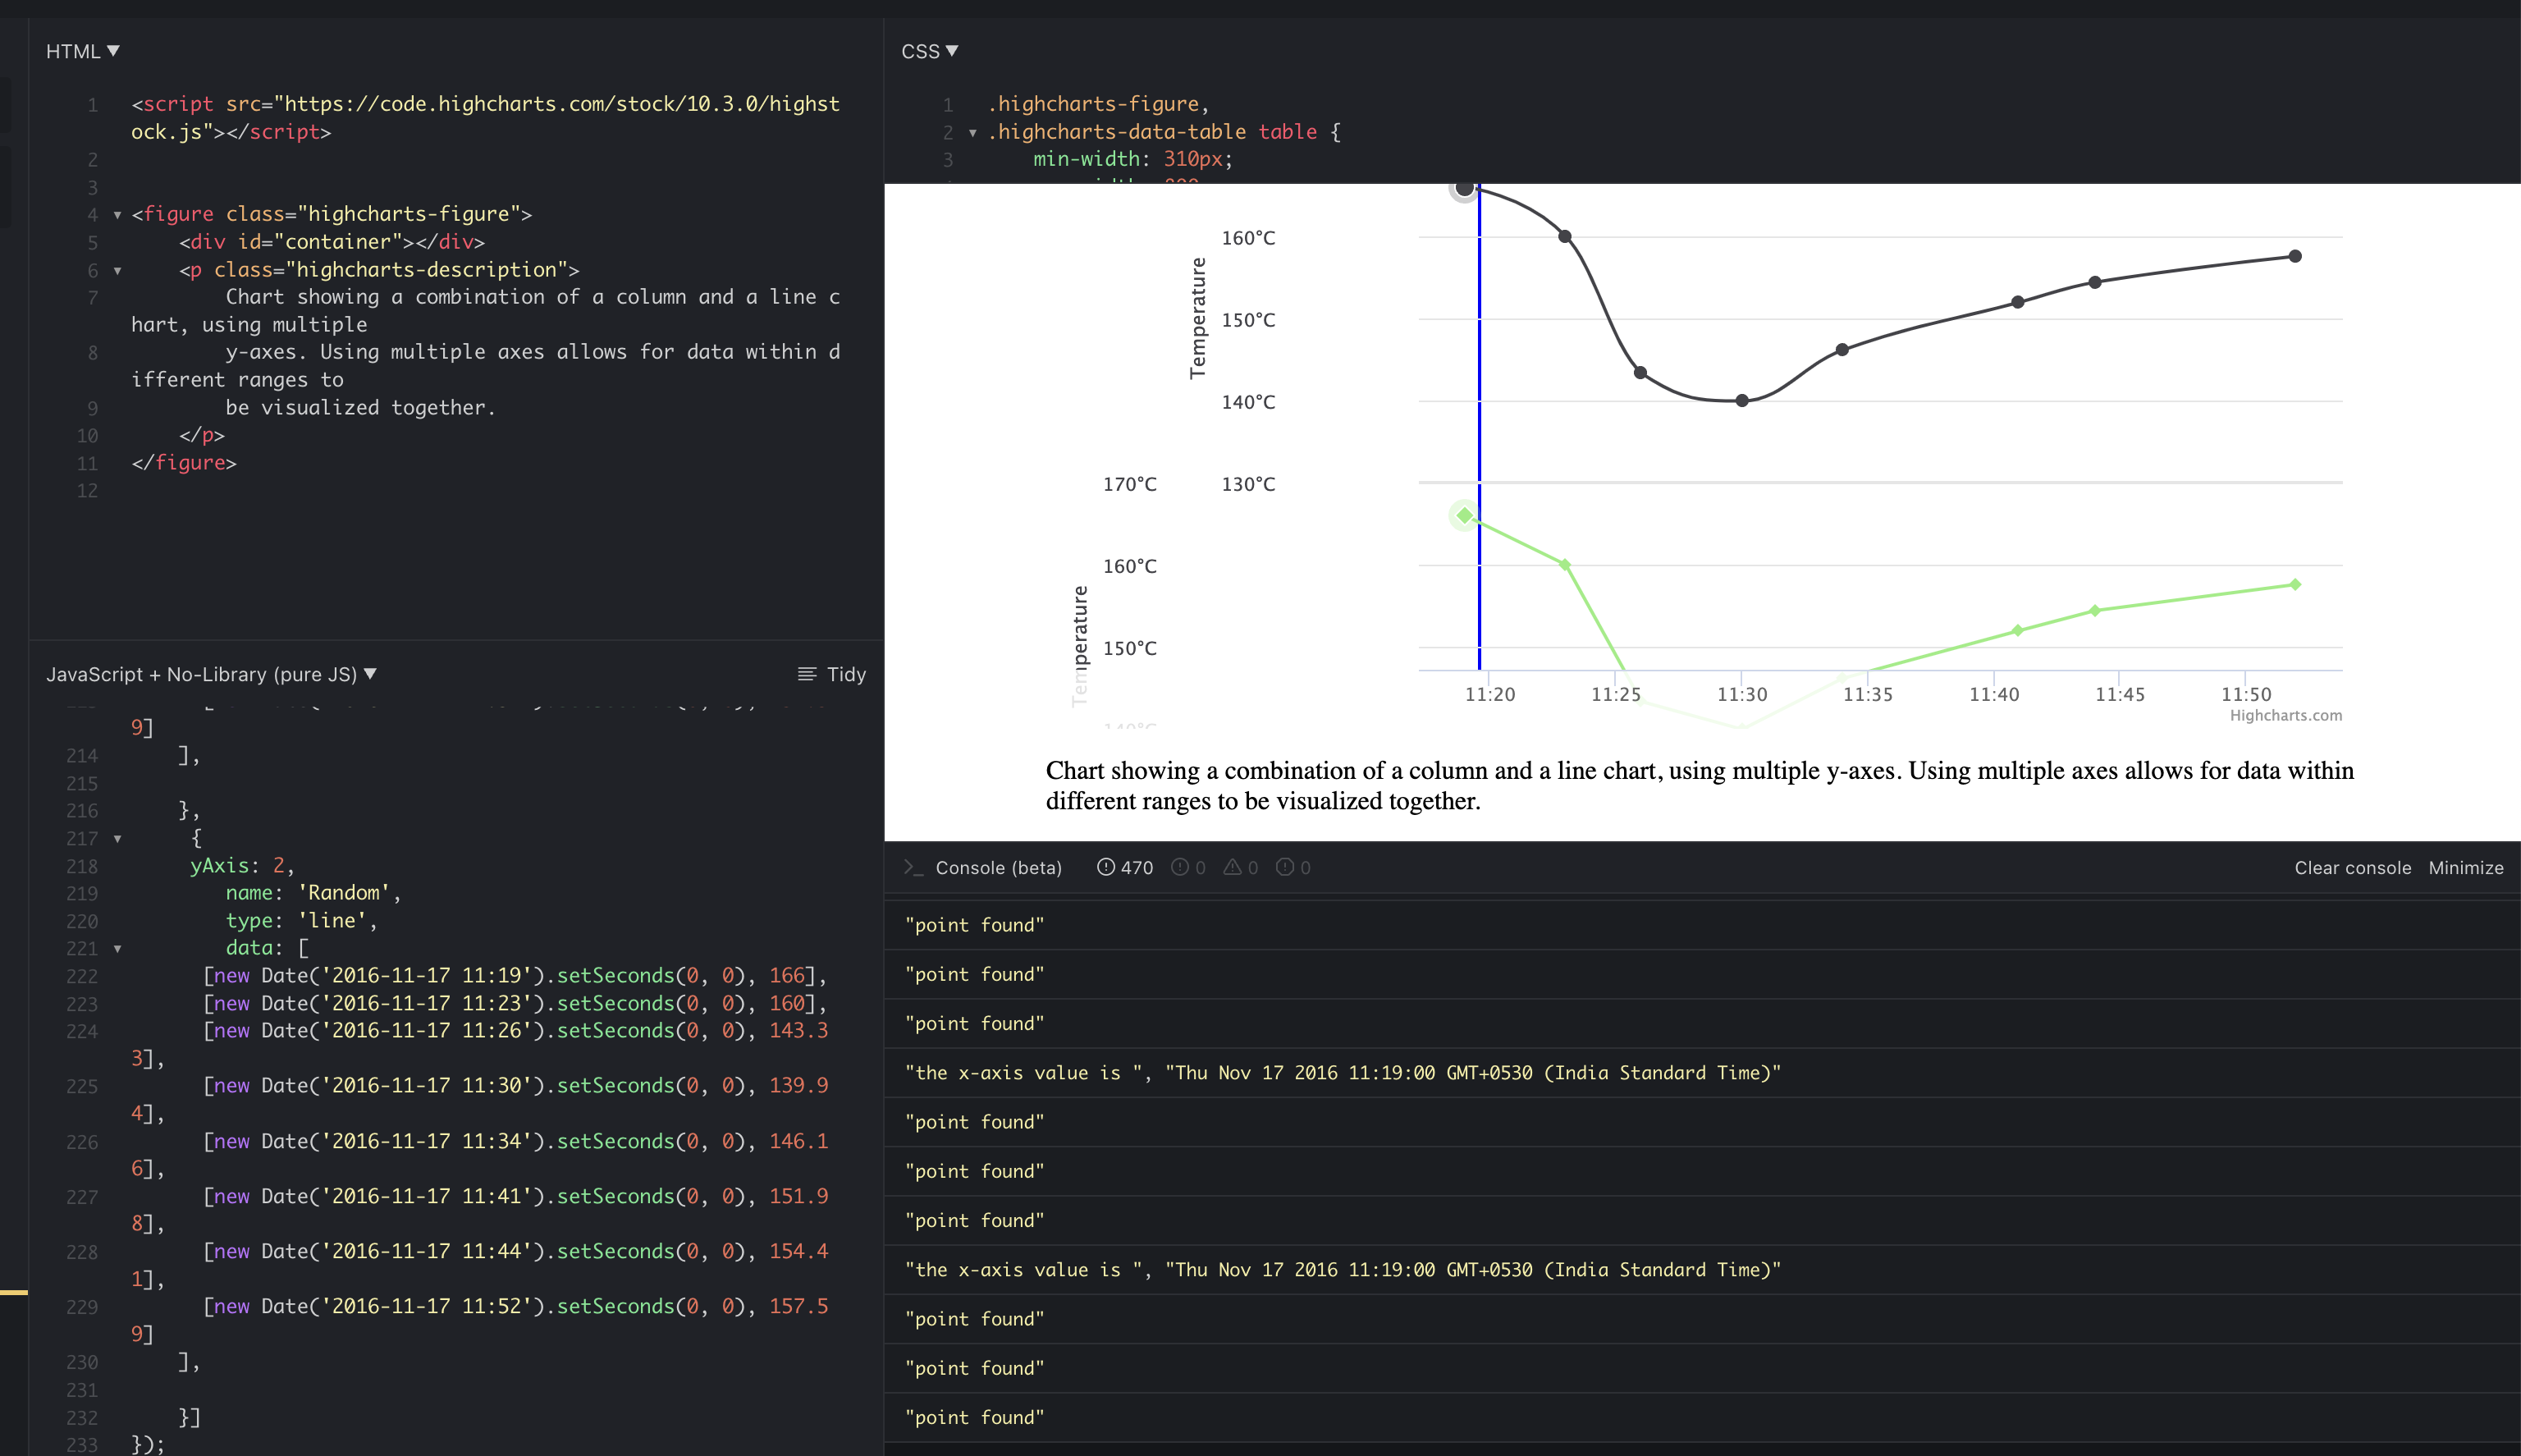Click the green diamond marker at 11:19

(1464, 515)
